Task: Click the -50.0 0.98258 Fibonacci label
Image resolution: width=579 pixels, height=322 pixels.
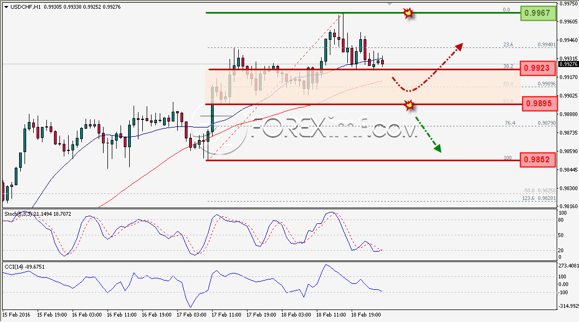Action: (539, 191)
